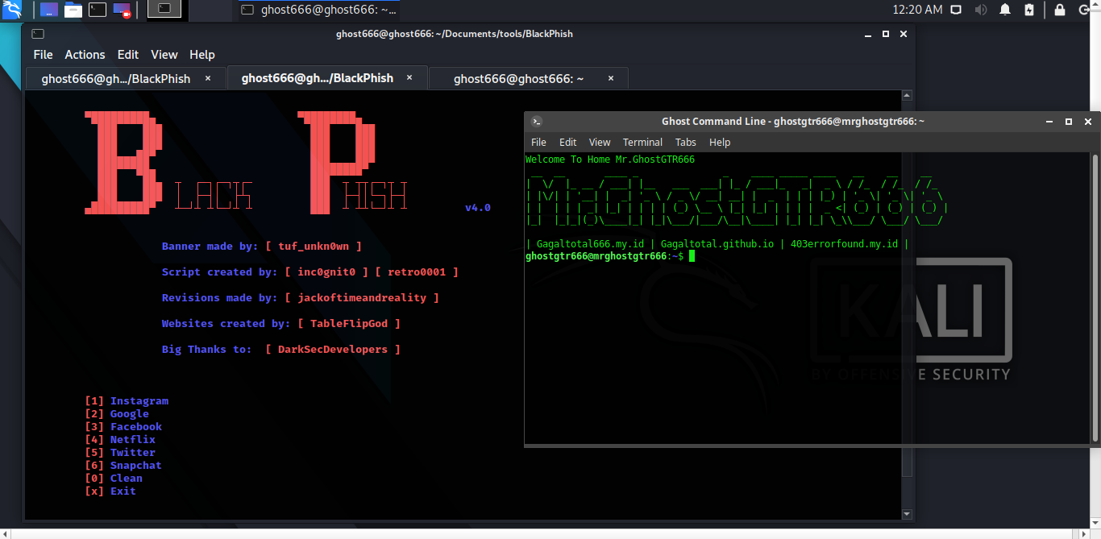Select the [4] Netflix template
The height and width of the screenshot is (539, 1101).
[120, 439]
